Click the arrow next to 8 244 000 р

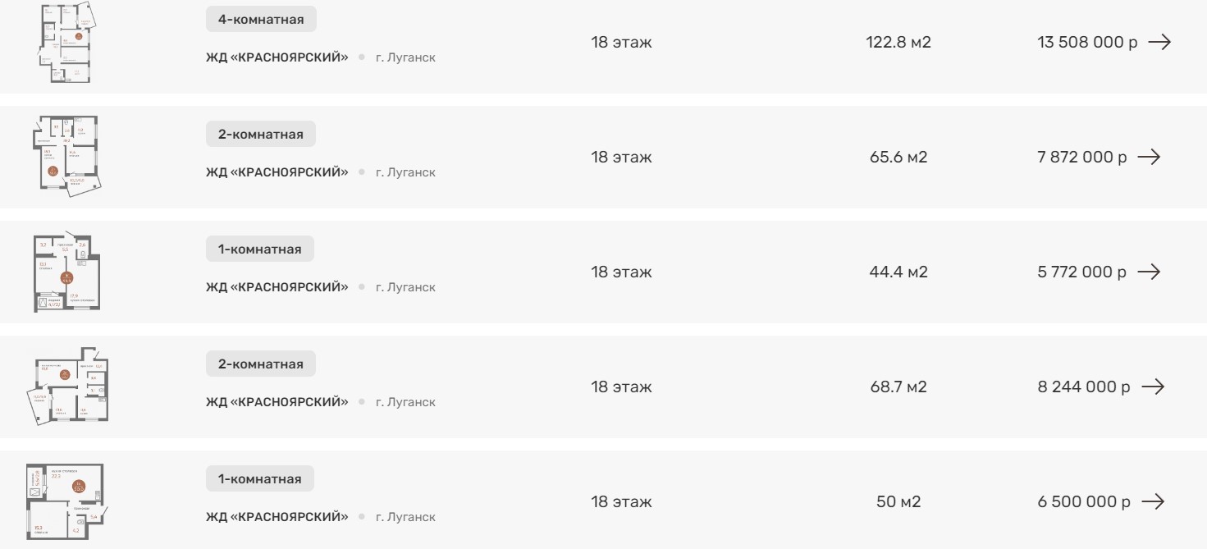coord(1153,387)
